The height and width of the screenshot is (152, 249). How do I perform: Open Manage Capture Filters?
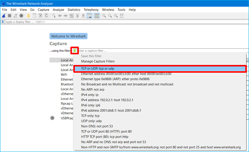coord(98,61)
